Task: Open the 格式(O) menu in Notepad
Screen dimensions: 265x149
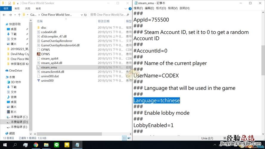Action: tap(161, 8)
